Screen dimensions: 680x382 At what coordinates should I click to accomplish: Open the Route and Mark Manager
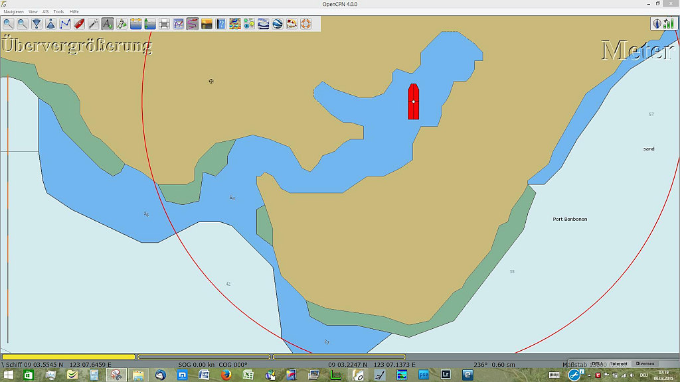179,24
